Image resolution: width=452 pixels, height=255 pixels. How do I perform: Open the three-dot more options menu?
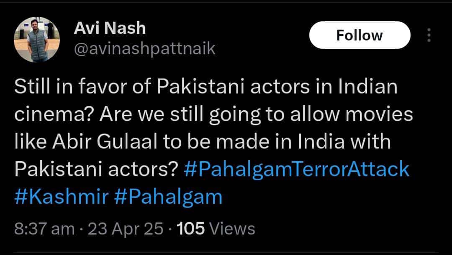(429, 35)
